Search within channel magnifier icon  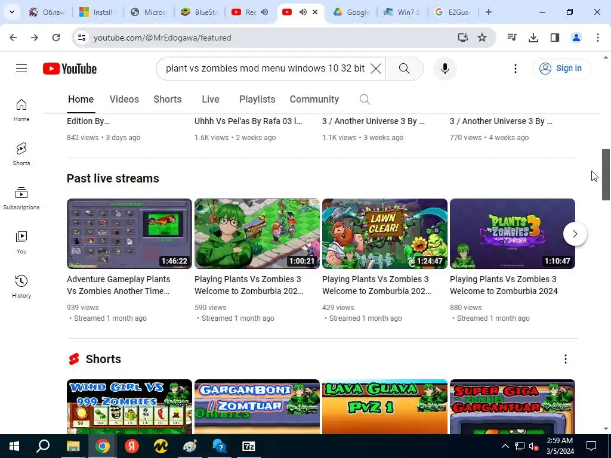[365, 100]
